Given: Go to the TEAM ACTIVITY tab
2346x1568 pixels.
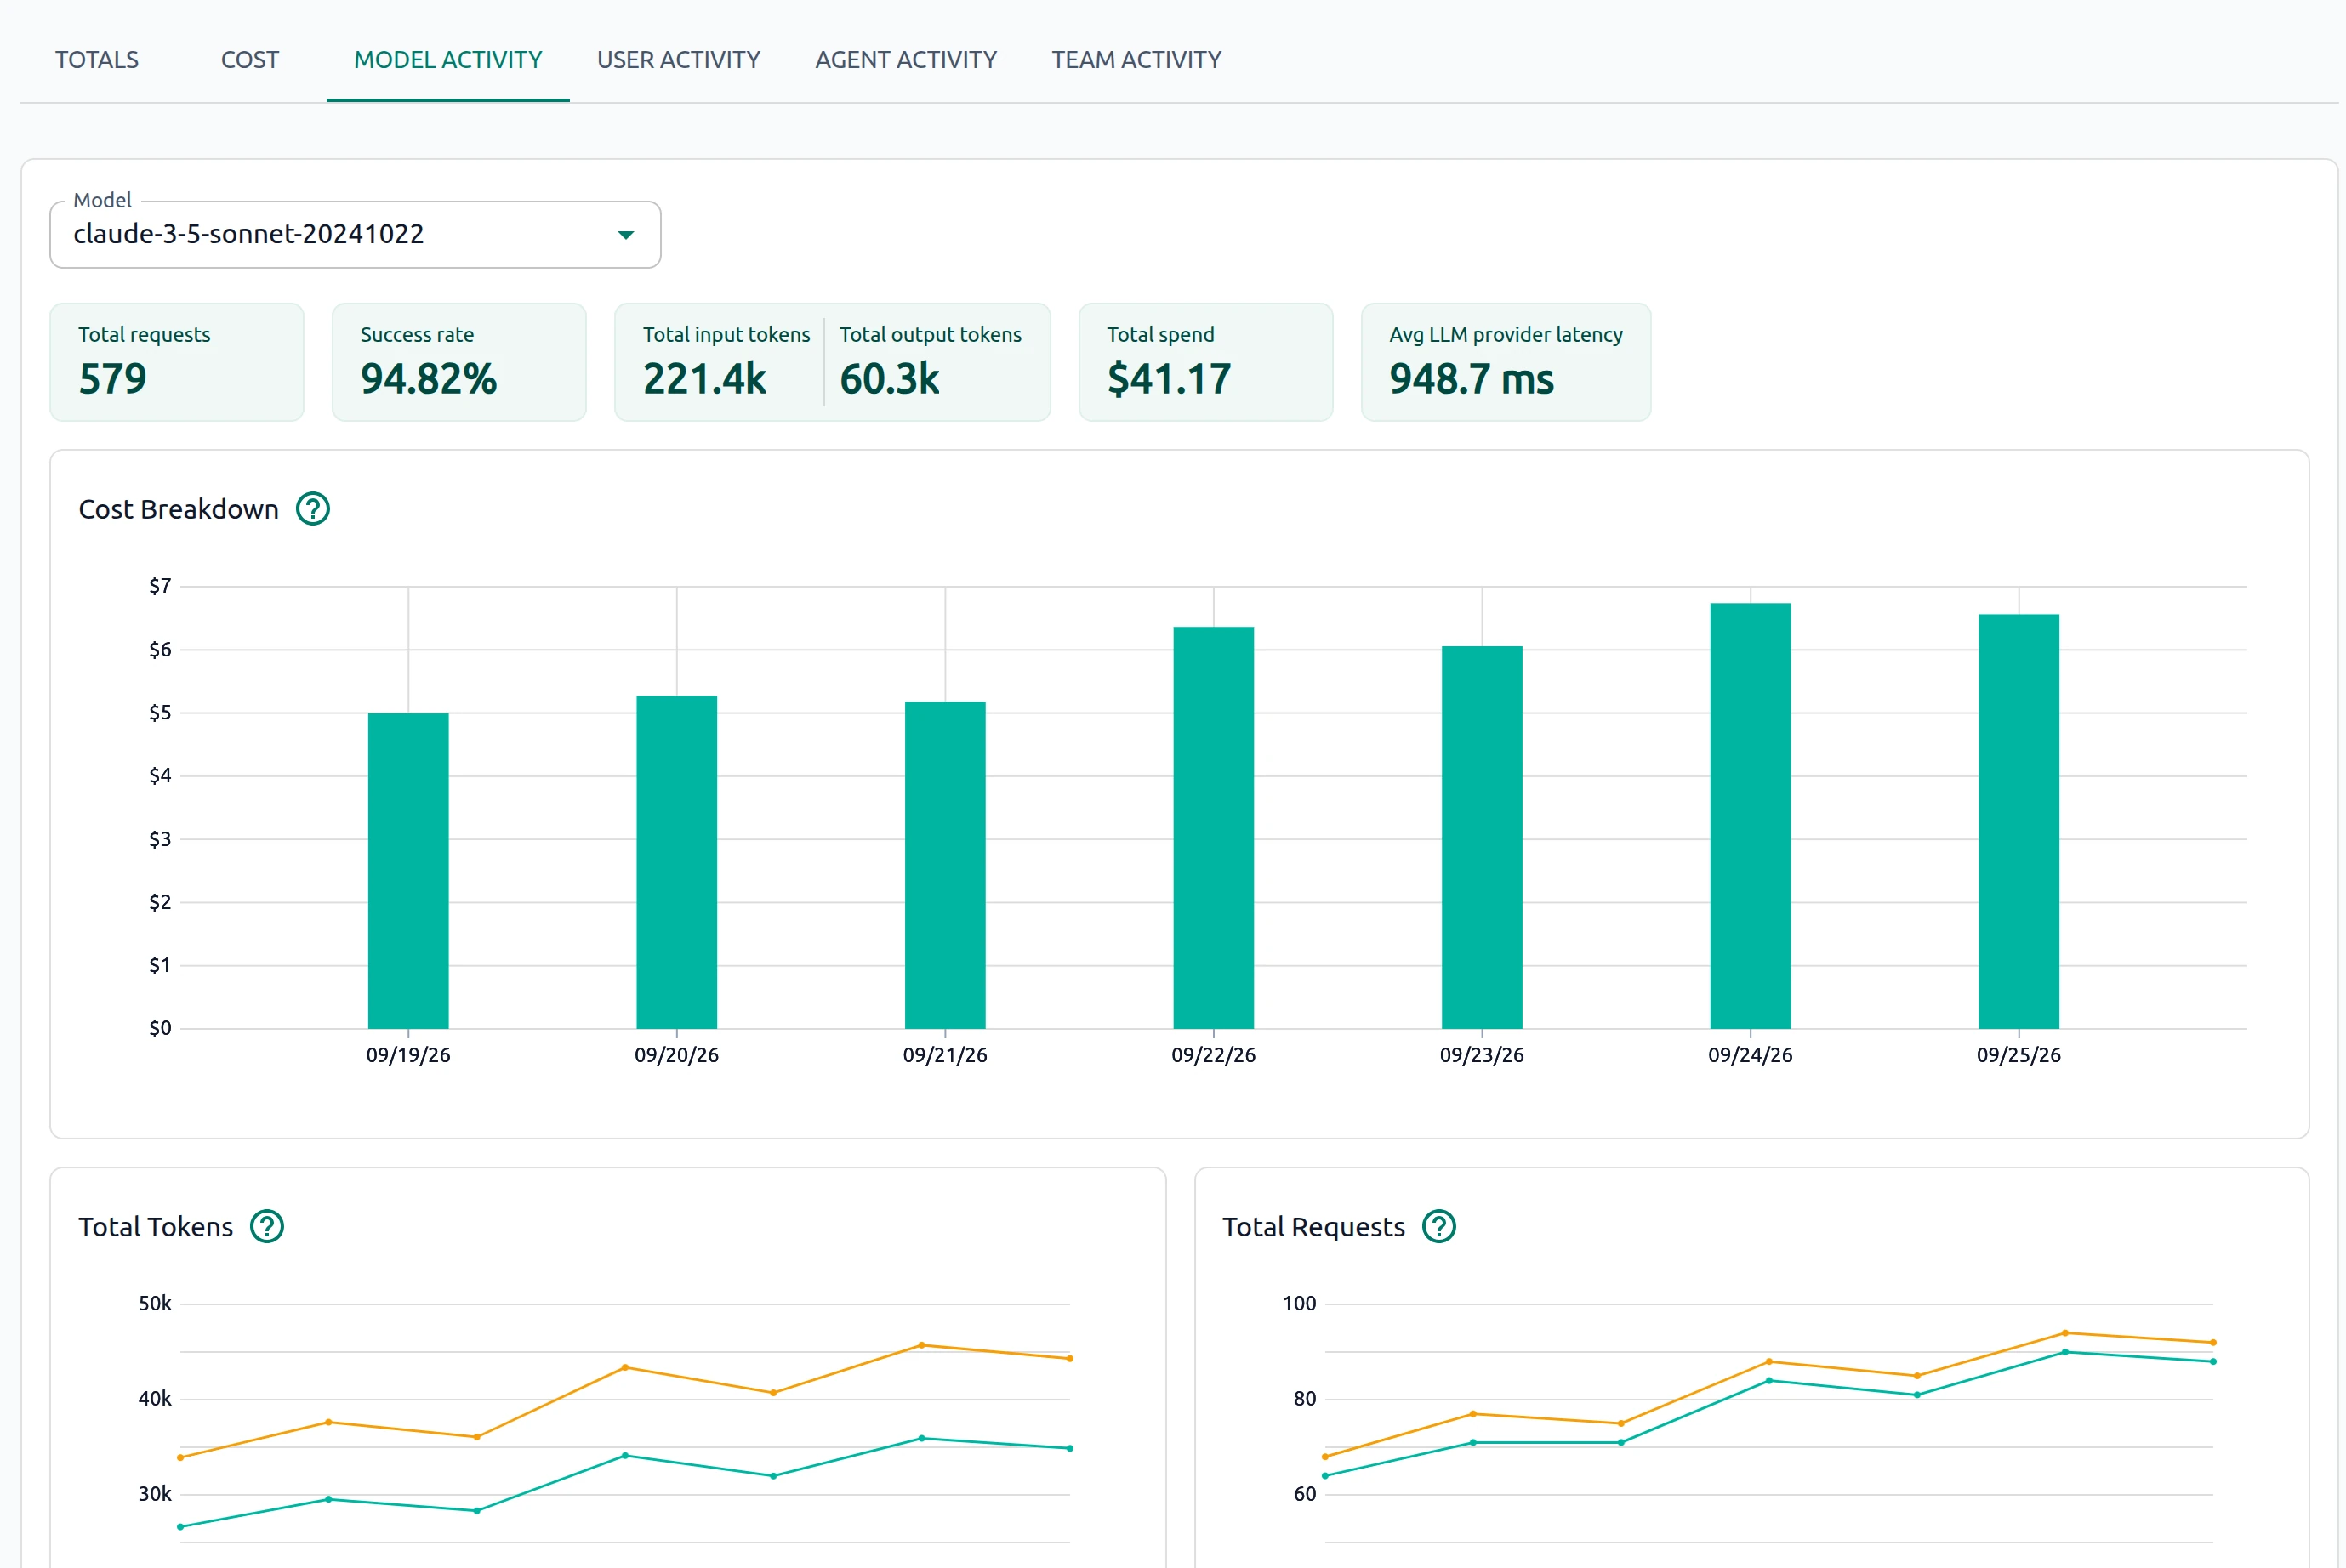Looking at the screenshot, I should click(1136, 60).
